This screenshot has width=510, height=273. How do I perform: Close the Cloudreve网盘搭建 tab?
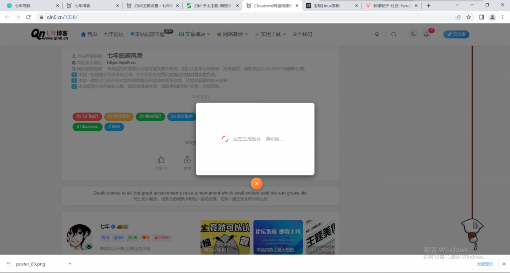(x=297, y=5)
